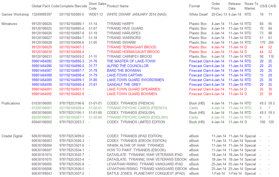Image resolution: width=279 pixels, height=177 pixels.
Task: Select 'TYRANID PSYCHIC CARDS (FRENCH)' cell
Action: [137, 108]
